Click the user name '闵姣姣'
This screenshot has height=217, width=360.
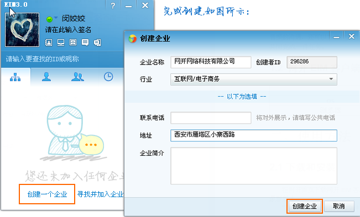(74, 19)
